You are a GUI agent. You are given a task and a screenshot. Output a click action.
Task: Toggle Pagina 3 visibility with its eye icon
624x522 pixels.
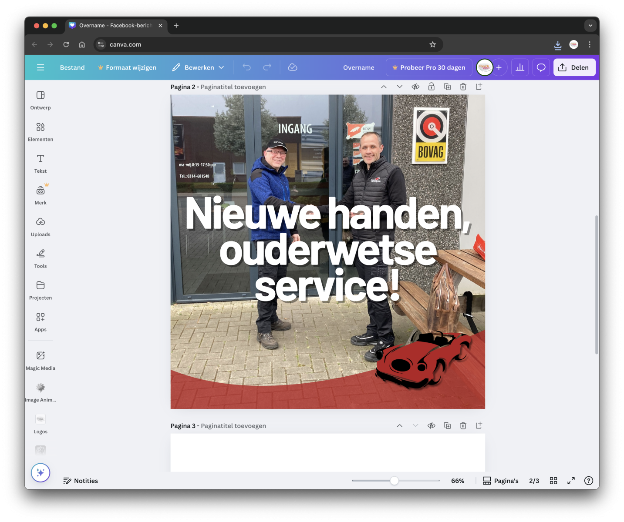click(x=431, y=425)
